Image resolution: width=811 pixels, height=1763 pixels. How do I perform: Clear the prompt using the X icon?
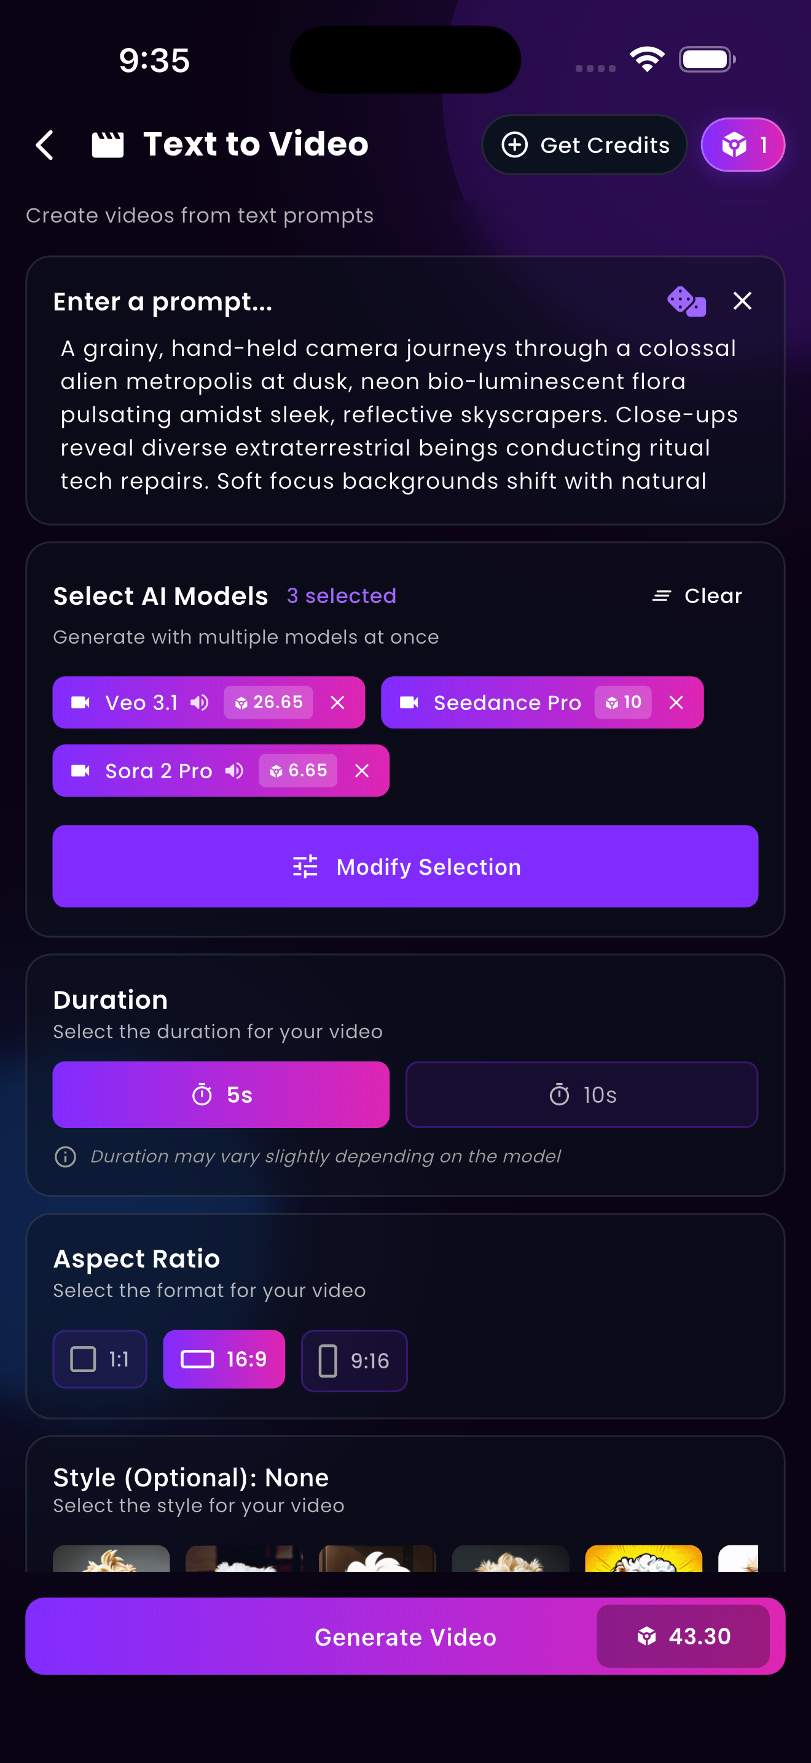coord(743,301)
